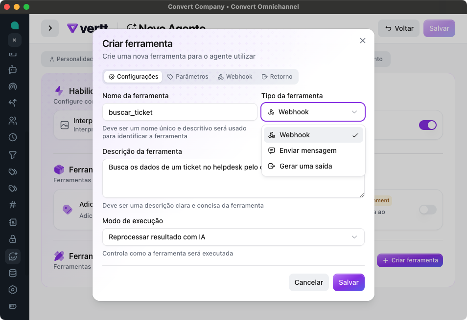Click the text area resize handle
The width and height of the screenshot is (467, 320).
362,195
